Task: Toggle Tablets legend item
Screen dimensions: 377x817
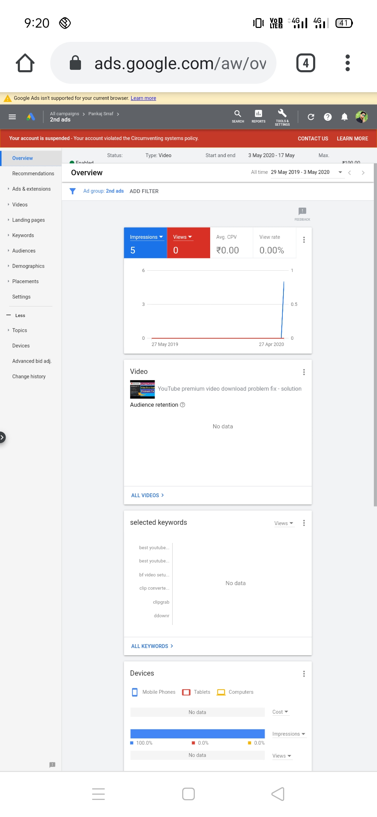Action: click(196, 692)
